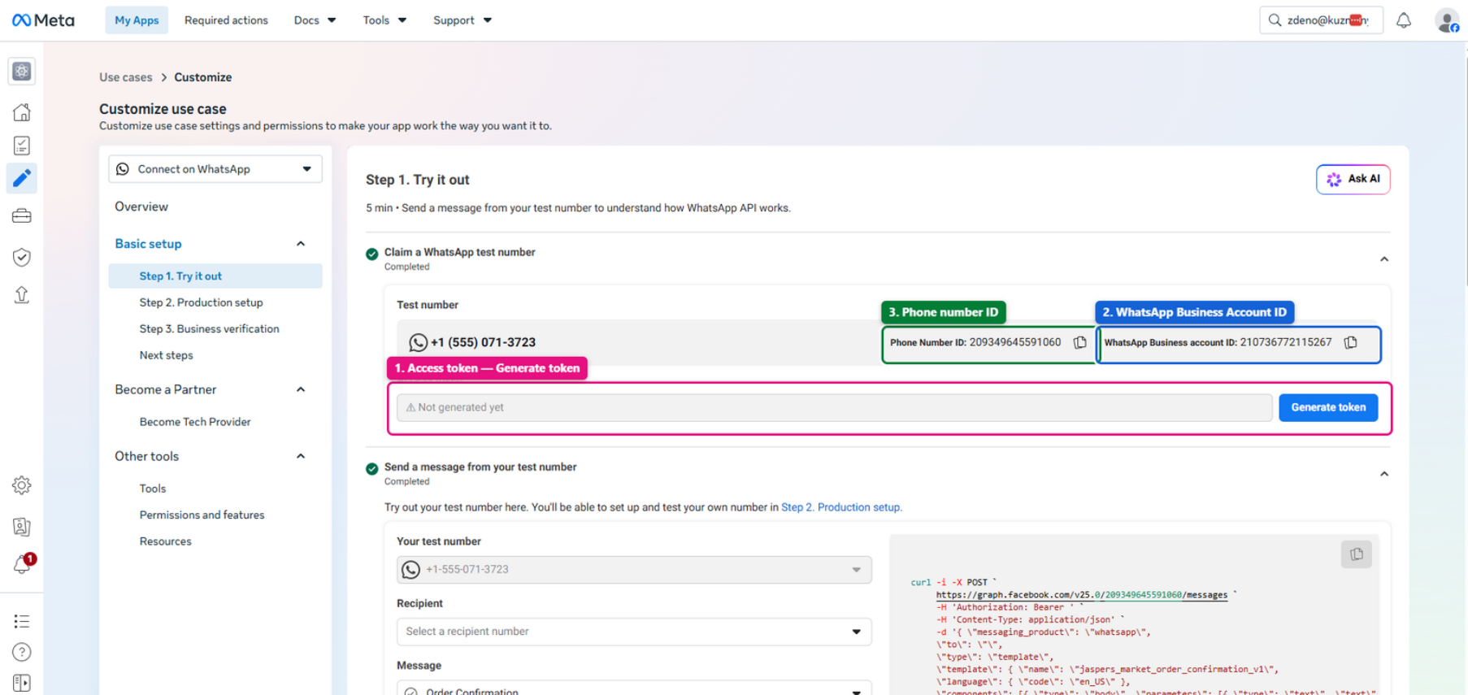Collapse the Claim a WhatsApp test number panel
This screenshot has width=1468, height=695.
pyautogui.click(x=1384, y=259)
